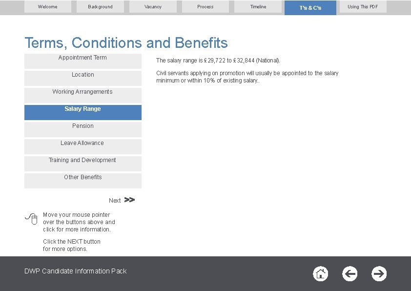Show Appointment Term details
Image resolution: width=411 pixels, height=291 pixels.
coord(83,61)
